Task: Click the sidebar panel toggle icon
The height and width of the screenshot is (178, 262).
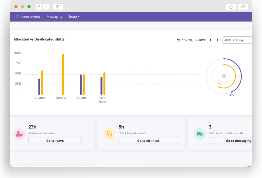Action: tap(58, 7)
